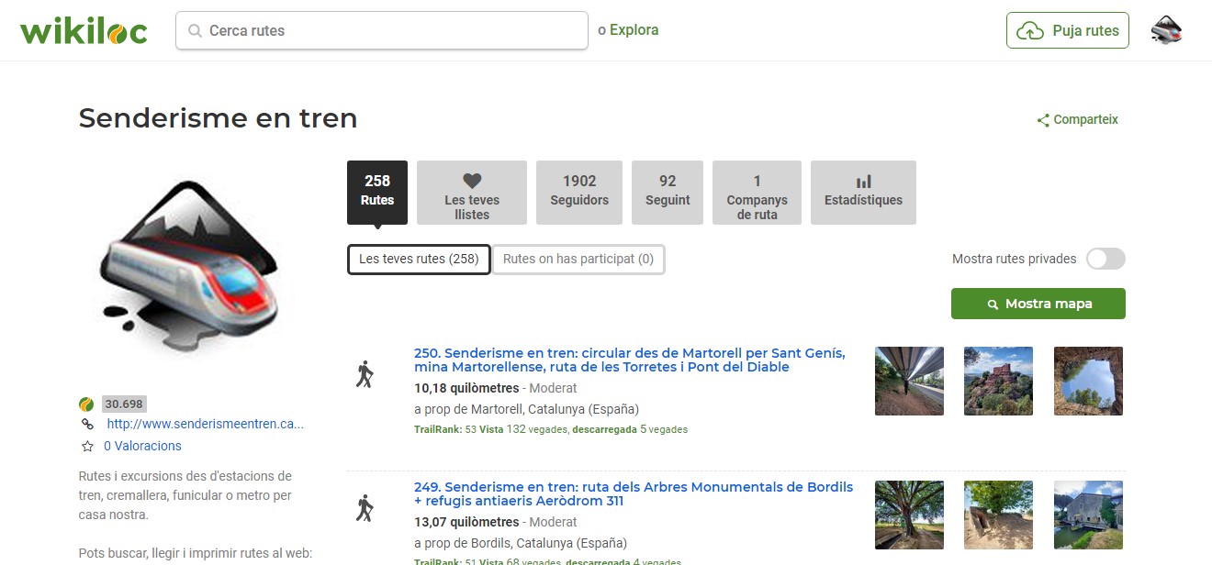Click hiking icon beside route 250
The width and height of the screenshot is (1212, 565).
coord(365,374)
